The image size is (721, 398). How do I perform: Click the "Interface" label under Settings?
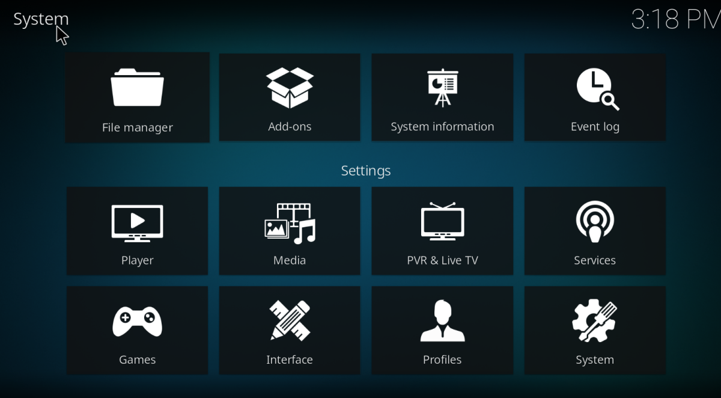[290, 360]
